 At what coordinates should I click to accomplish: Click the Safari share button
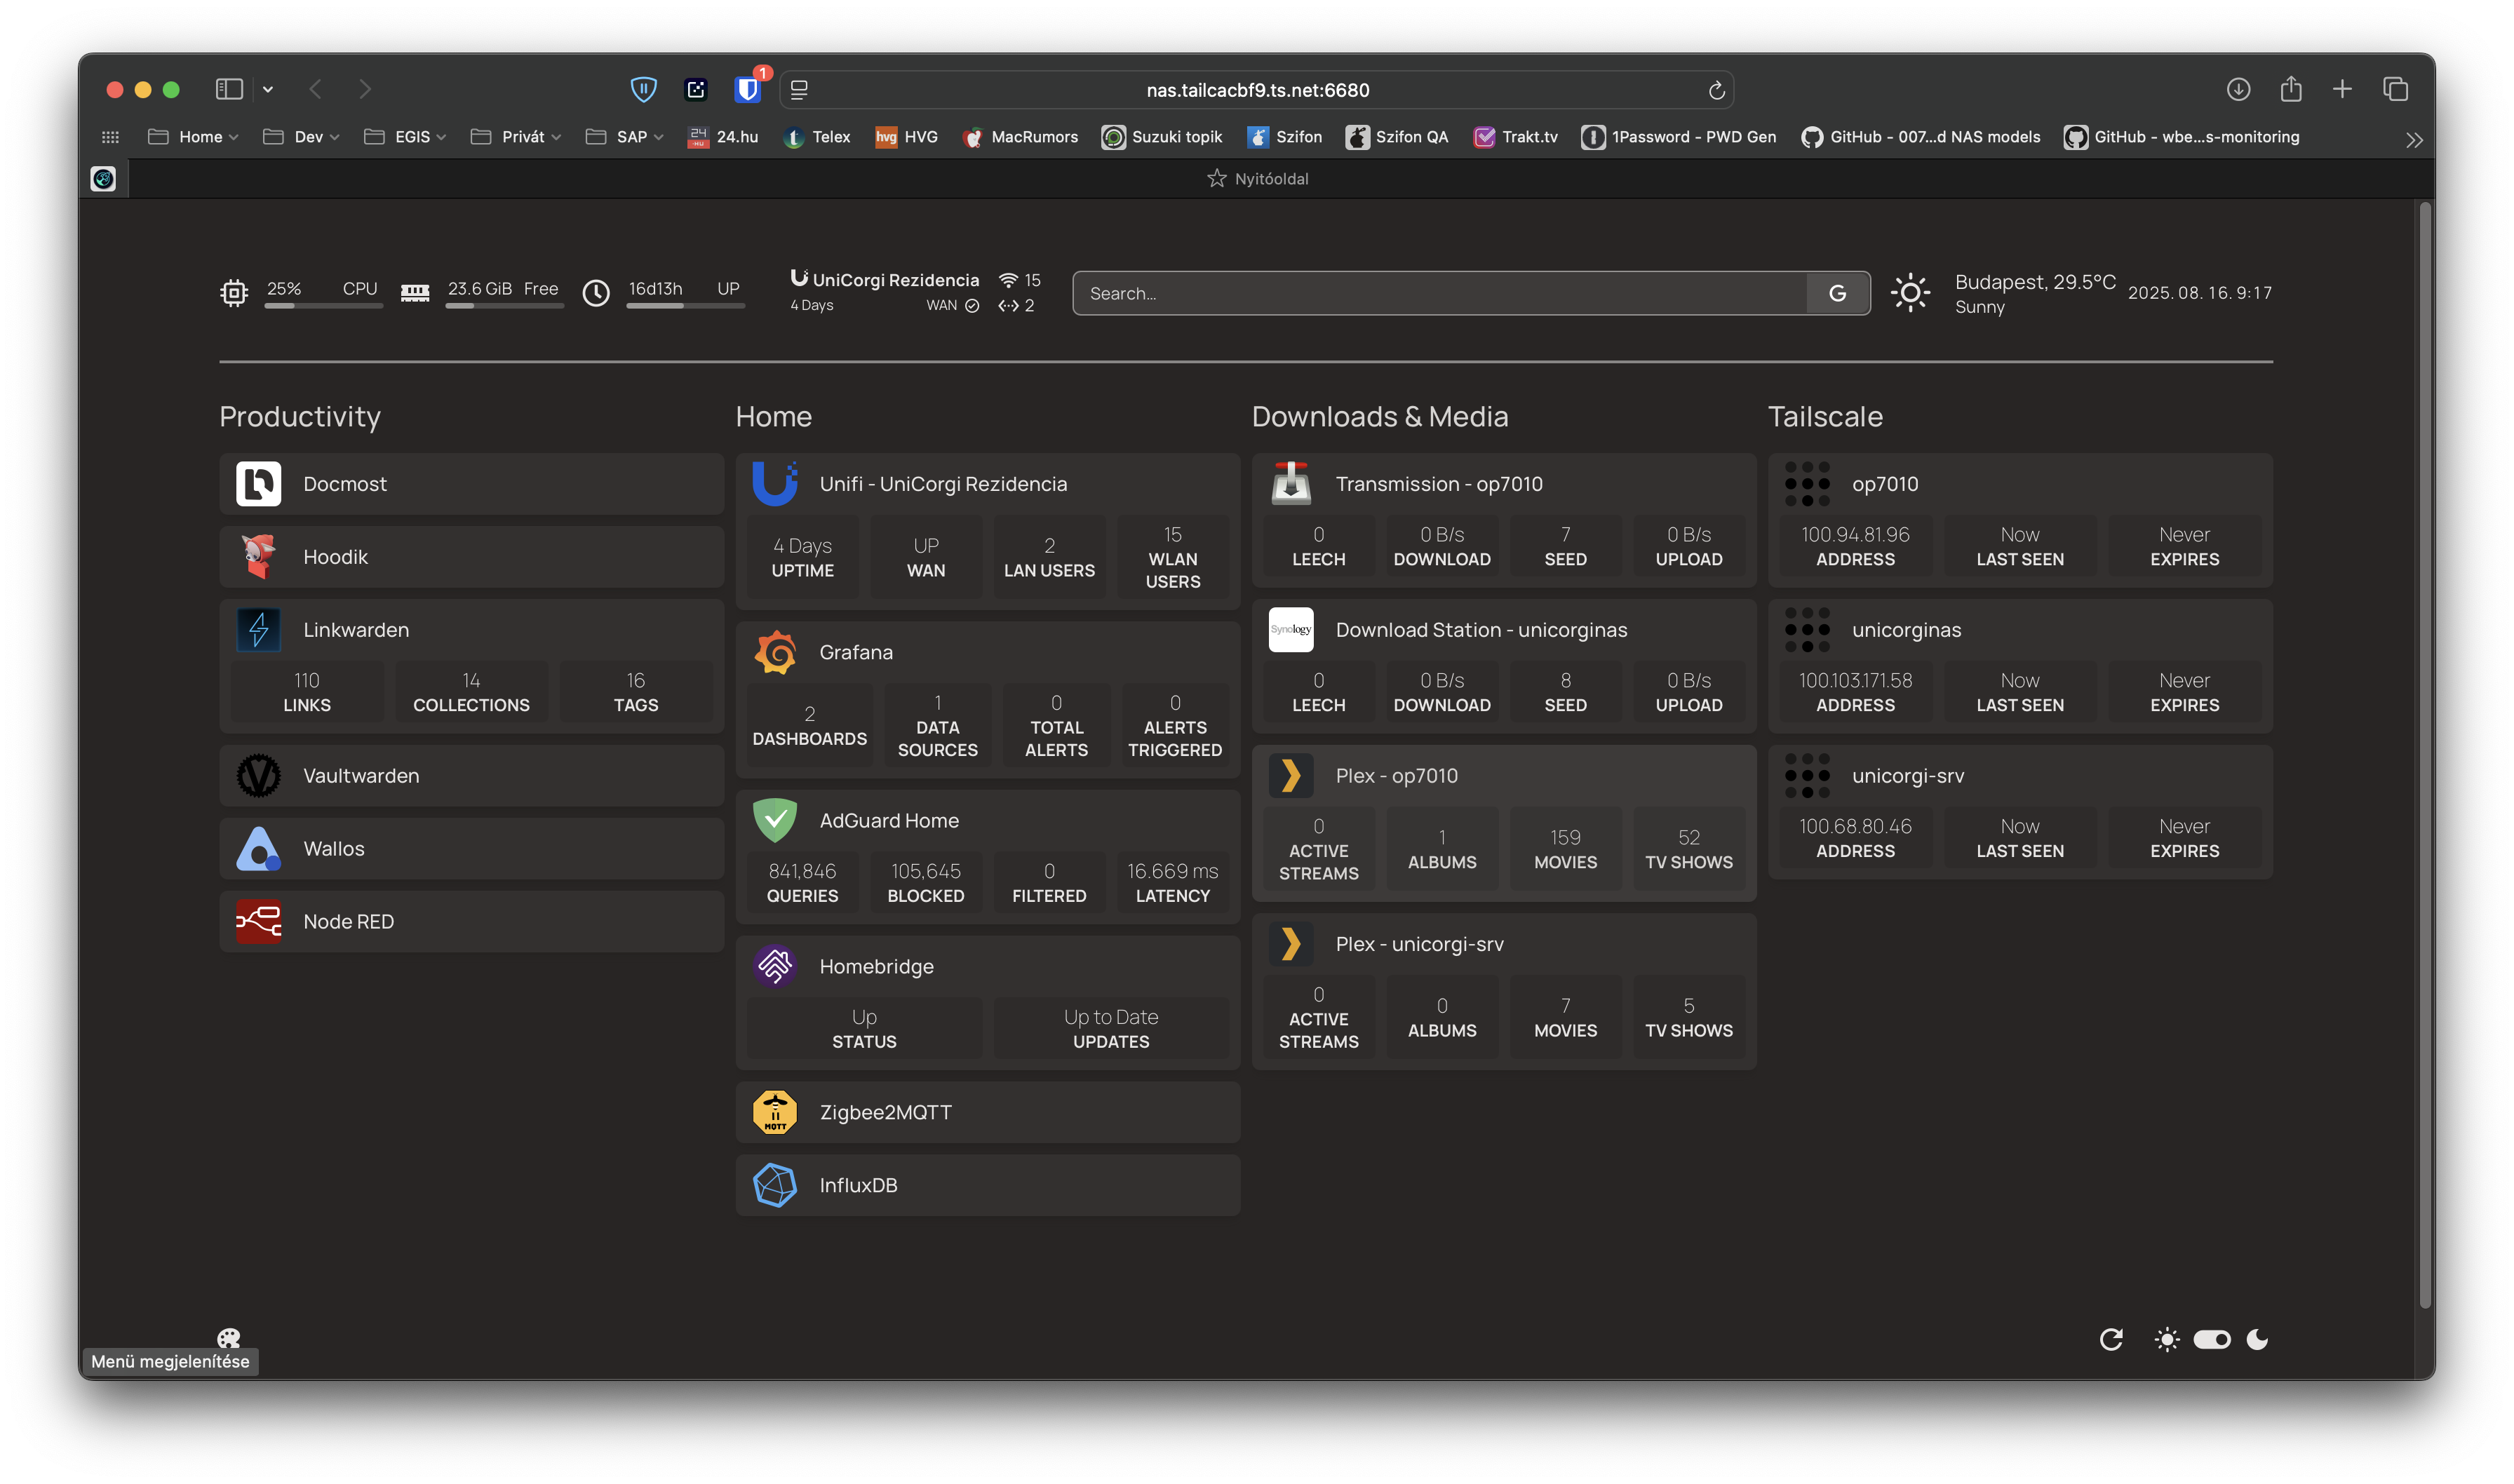2290,89
